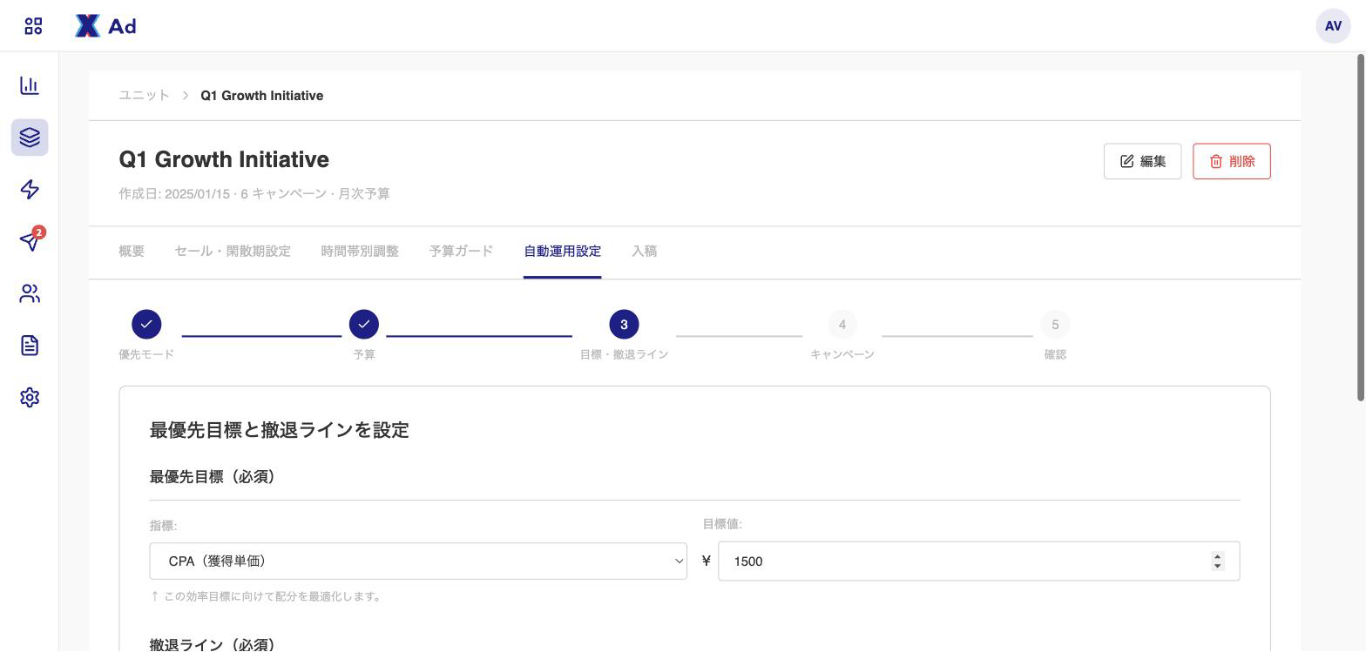Click the Q1 Growth Initiative page title
The width and height of the screenshot is (1366, 652).
[224, 160]
